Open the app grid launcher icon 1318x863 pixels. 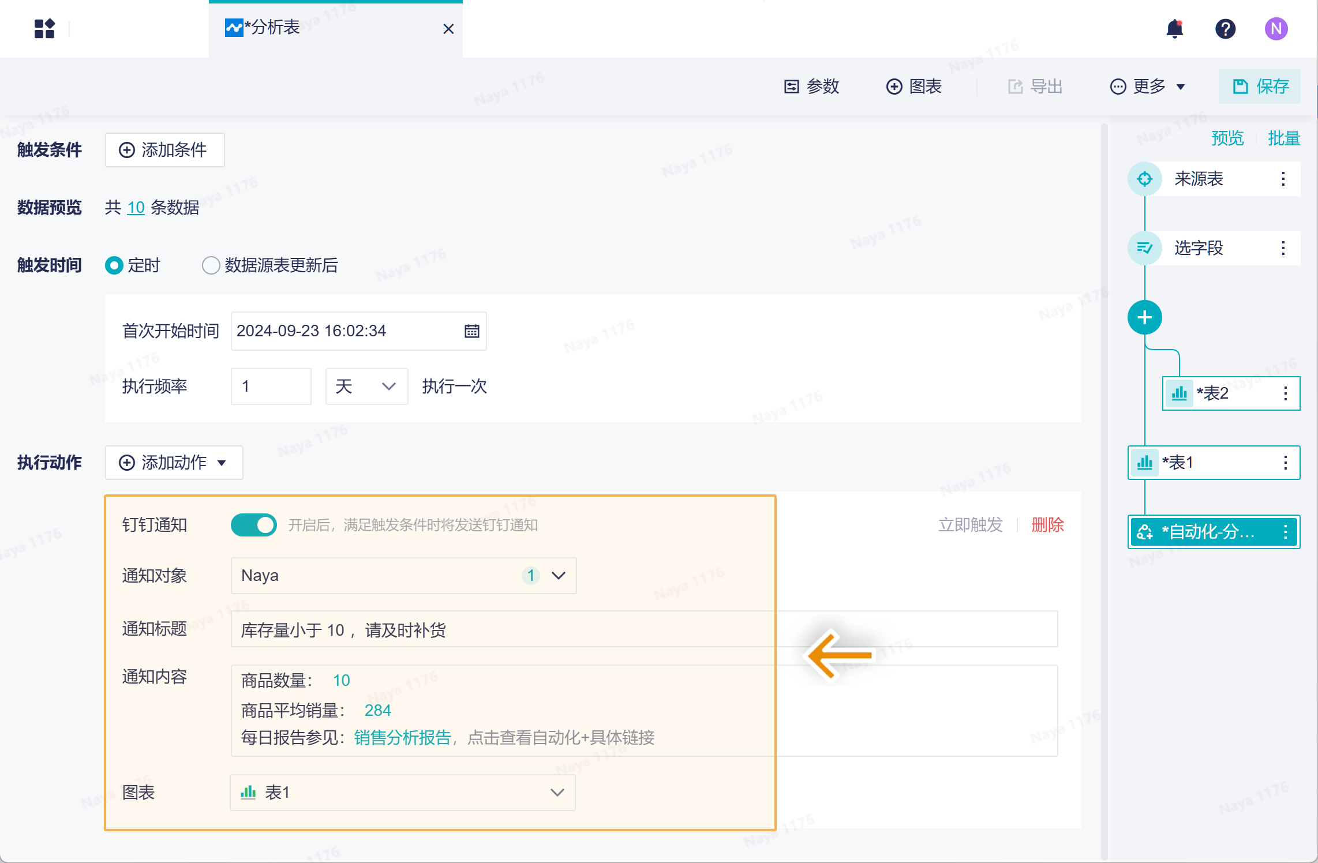click(x=44, y=29)
